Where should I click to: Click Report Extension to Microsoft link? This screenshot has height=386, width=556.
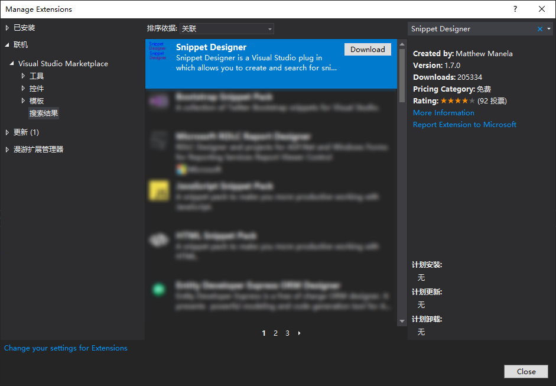[464, 125]
